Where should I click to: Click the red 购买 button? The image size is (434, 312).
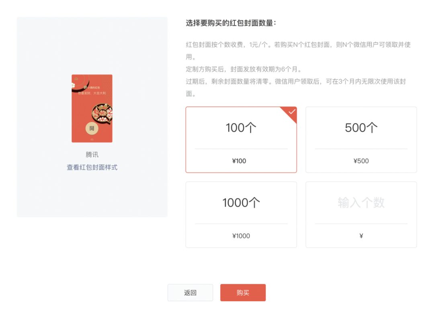[243, 292]
